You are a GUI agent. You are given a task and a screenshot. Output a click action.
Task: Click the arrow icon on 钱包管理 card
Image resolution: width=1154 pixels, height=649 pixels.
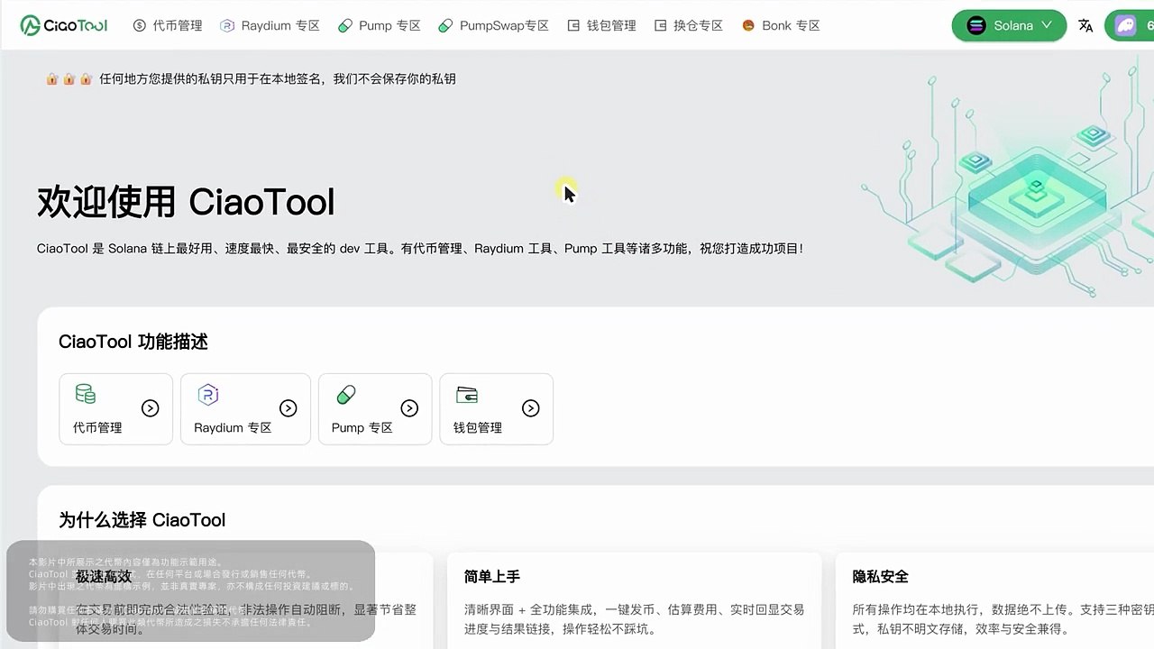[531, 408]
